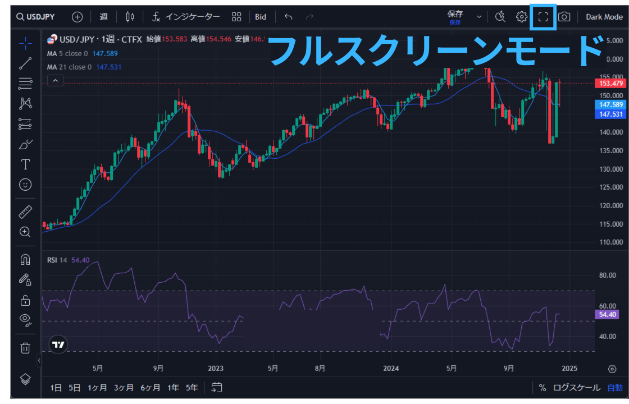
Task: Open time axis settings gear
Action: [612, 369]
